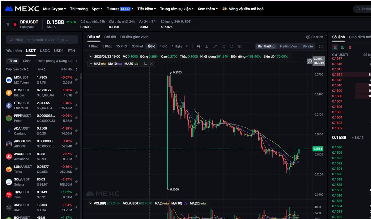Click the Avalanche coin icon
Image resolution: width=371 pixels, height=219 pixels.
(x=9, y=156)
